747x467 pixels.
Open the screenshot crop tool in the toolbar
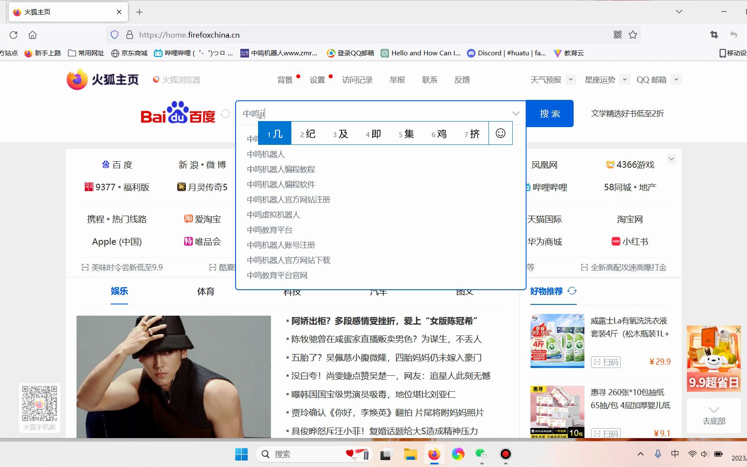click(714, 35)
